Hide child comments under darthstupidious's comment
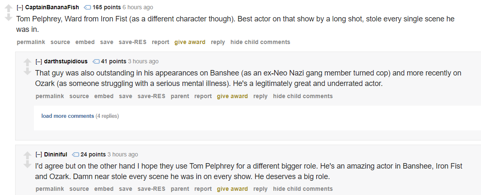Image resolution: width=481 pixels, height=195 pixels. tap(303, 96)
